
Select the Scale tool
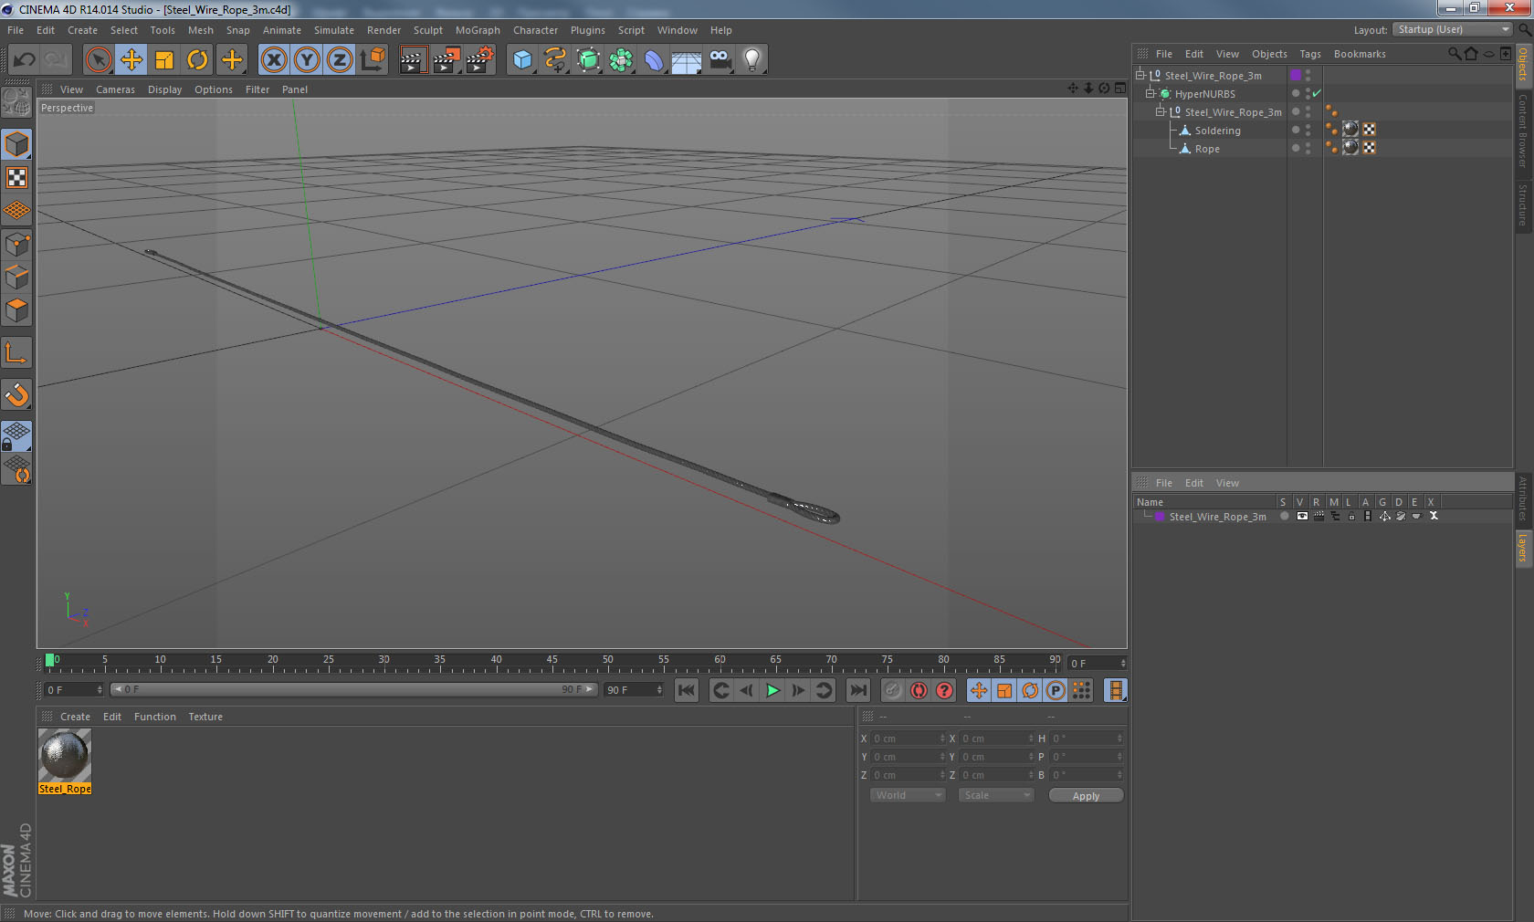164,60
